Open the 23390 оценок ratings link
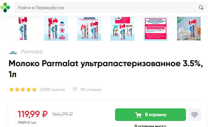Image resolution: width=208 pixels, height=127 pixels. (x=52, y=89)
